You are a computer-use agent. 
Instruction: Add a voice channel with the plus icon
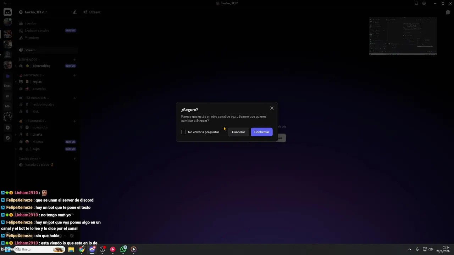[74, 159]
